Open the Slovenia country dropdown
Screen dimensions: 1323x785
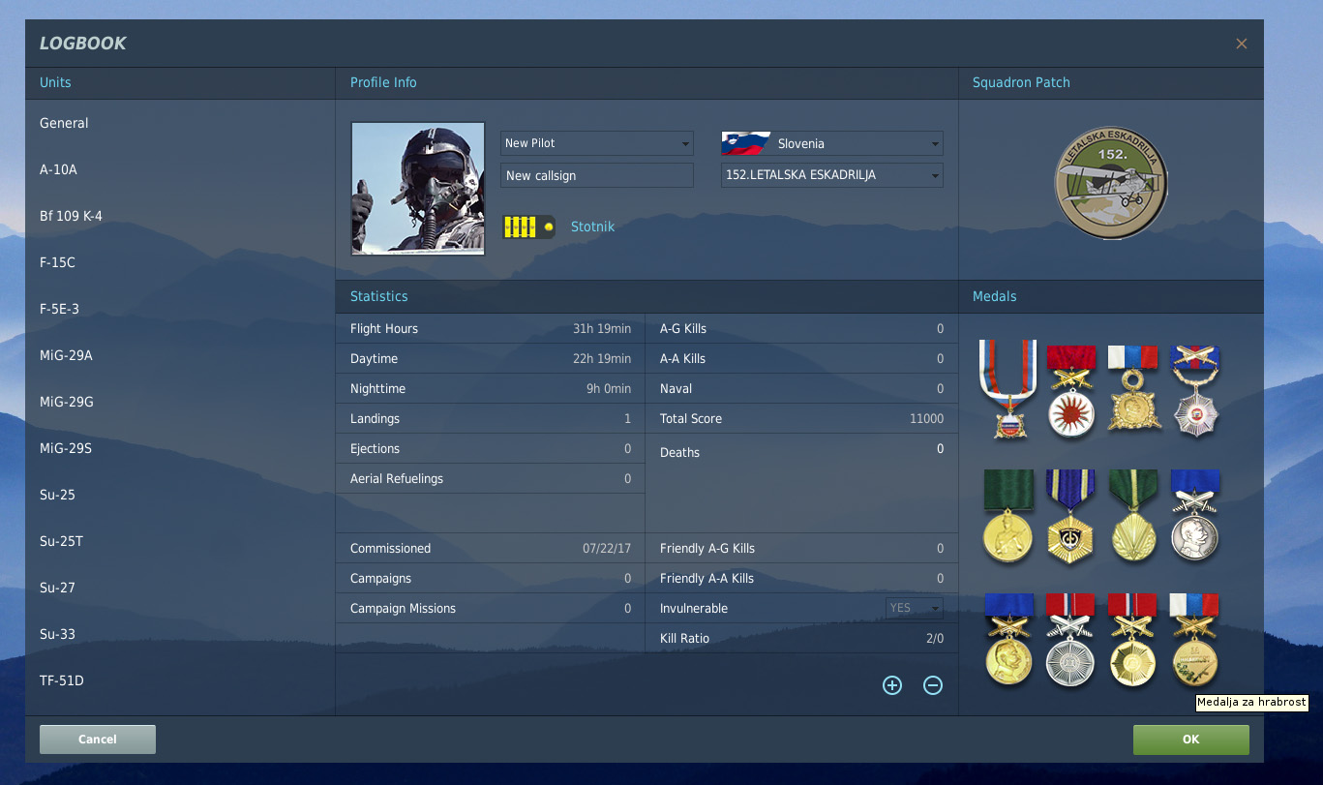pyautogui.click(x=832, y=143)
